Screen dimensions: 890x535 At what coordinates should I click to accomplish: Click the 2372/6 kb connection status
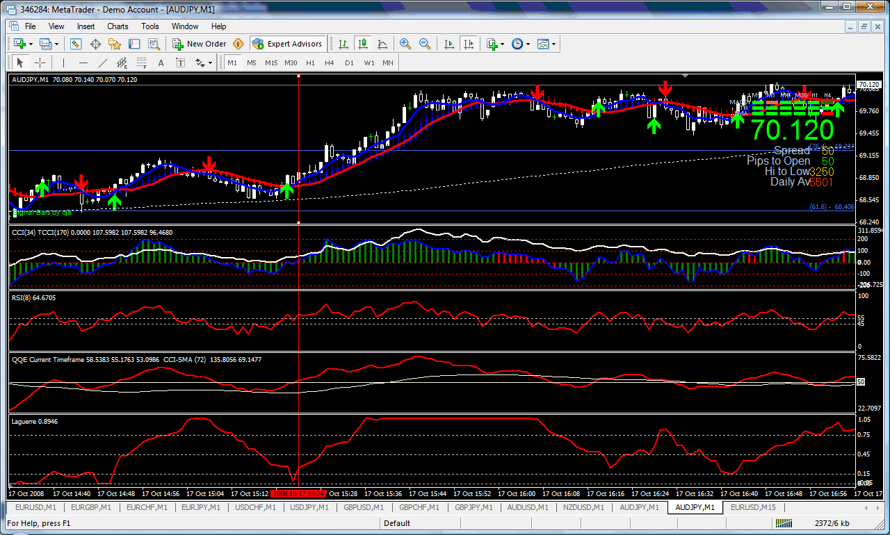pyautogui.click(x=832, y=523)
